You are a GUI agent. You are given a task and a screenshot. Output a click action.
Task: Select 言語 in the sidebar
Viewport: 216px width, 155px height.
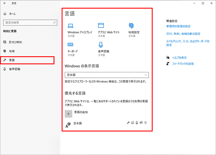[12, 60]
